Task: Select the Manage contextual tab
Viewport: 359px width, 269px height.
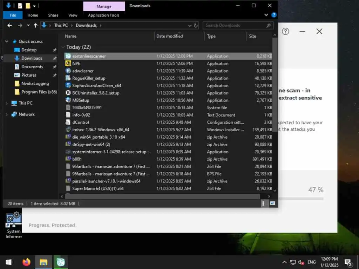Action: (104, 6)
